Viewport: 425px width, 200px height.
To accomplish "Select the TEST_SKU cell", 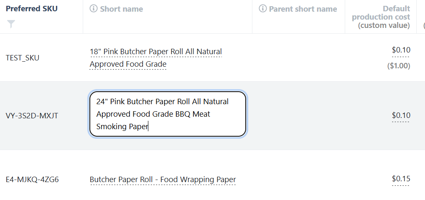I will coord(23,58).
